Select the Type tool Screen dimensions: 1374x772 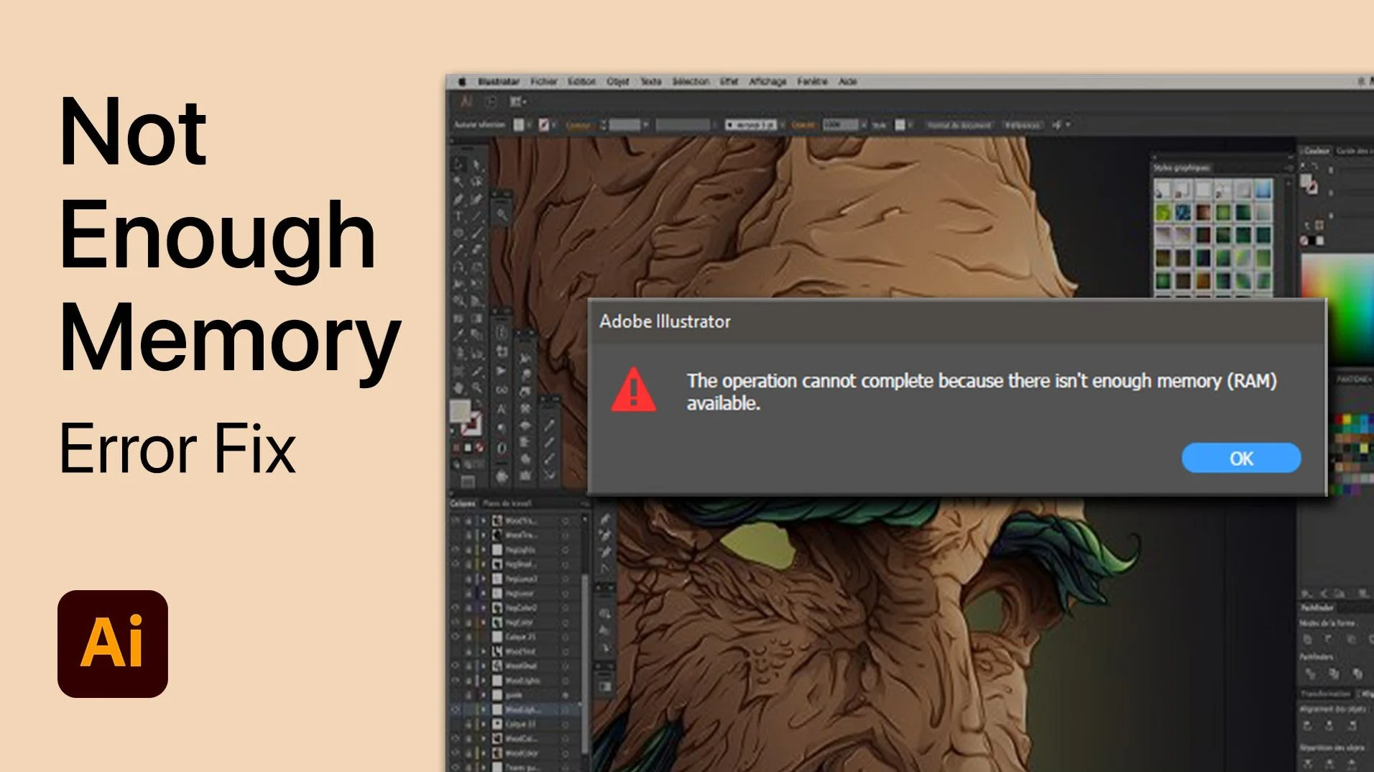coord(459,216)
